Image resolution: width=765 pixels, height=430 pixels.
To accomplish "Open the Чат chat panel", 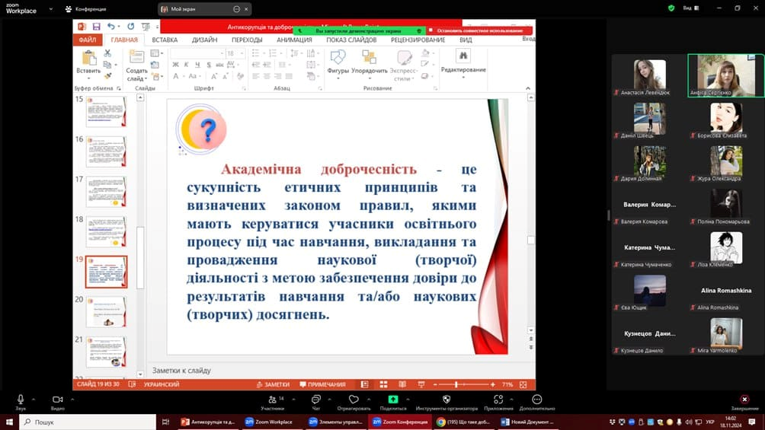I will [315, 400].
